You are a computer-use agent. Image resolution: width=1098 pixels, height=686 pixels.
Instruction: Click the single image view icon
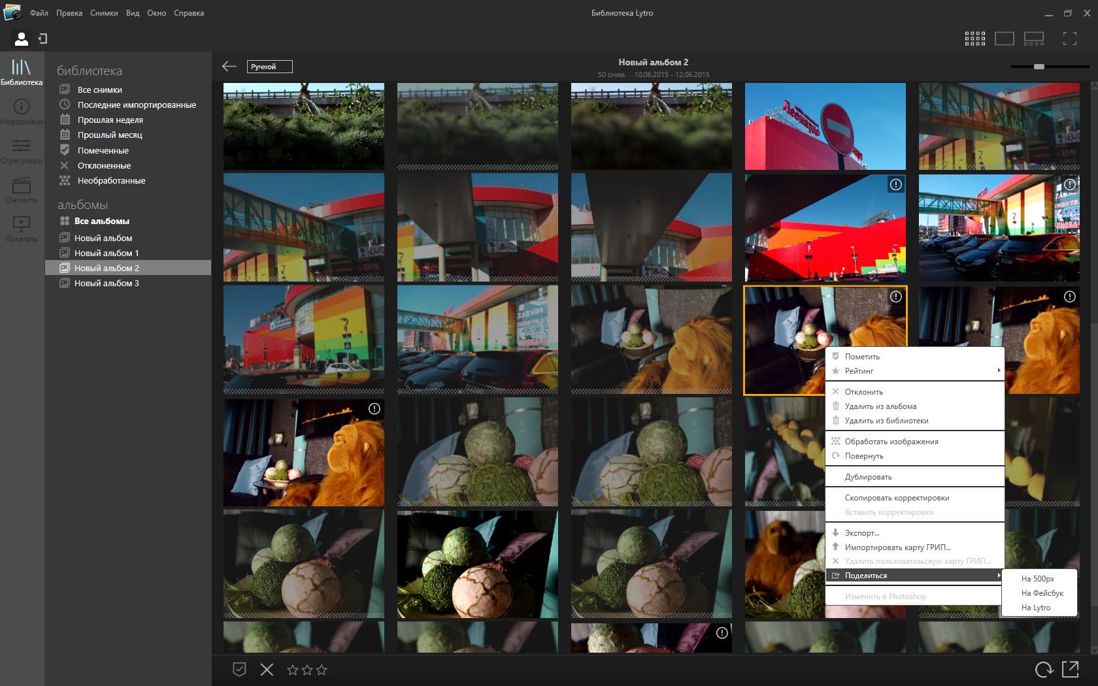[x=1004, y=39]
